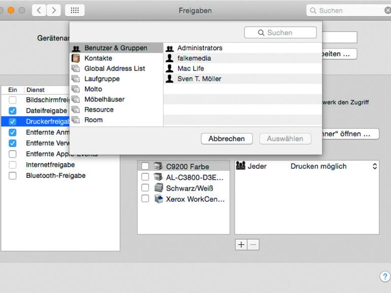Go forward with the right arrow button
Viewport: 391px width, 293px height.
coord(54,11)
